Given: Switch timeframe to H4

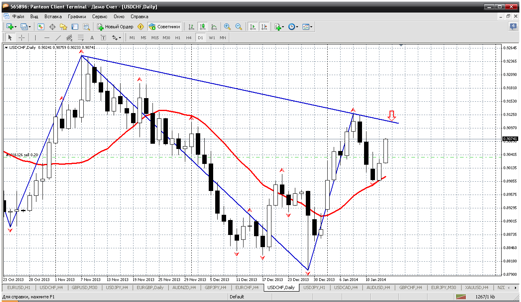Looking at the screenshot, I should [x=189, y=38].
